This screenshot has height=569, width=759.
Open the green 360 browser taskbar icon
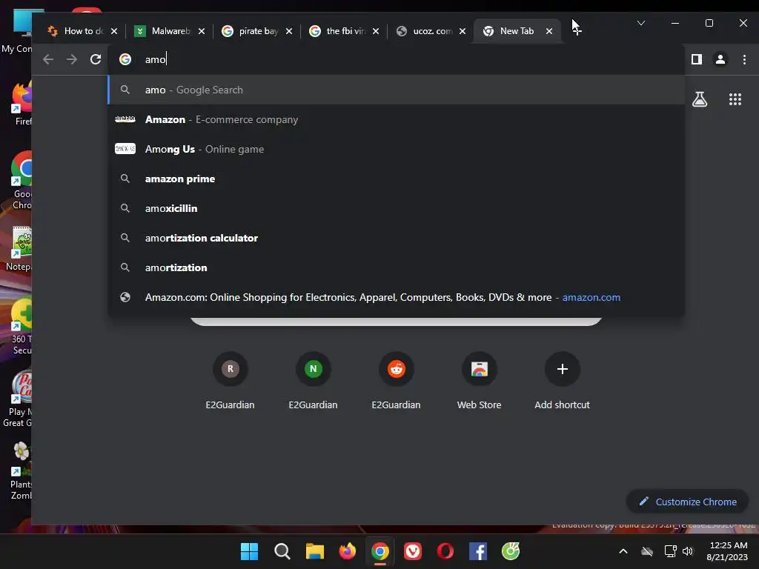(x=511, y=551)
